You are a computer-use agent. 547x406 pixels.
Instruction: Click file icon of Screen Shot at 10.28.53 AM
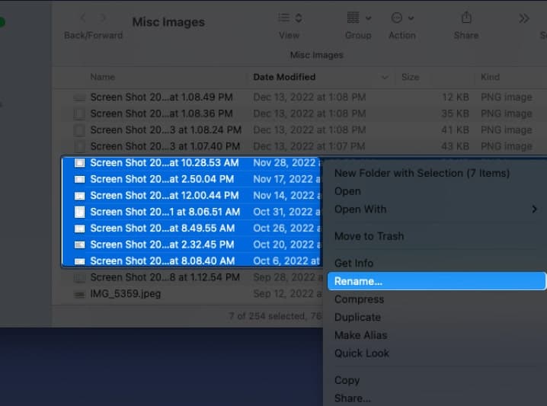point(79,163)
